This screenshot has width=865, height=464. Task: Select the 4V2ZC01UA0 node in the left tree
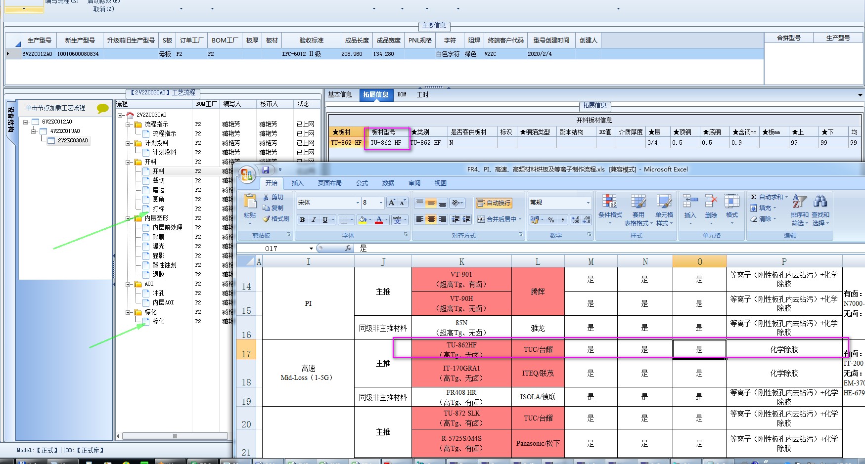point(65,131)
